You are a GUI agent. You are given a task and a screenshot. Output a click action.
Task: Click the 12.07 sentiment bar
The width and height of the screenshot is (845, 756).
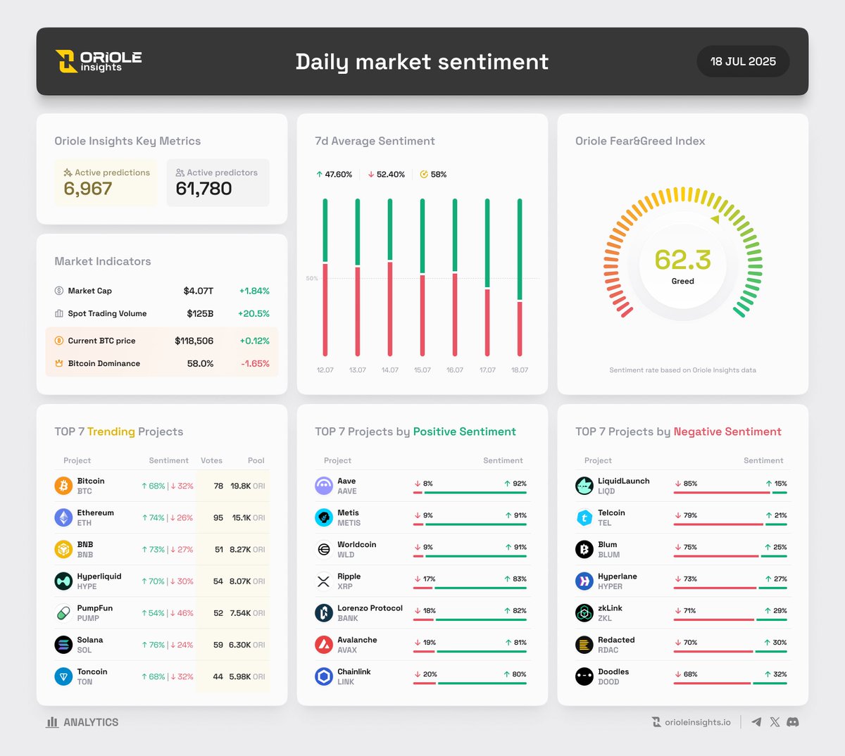coord(325,277)
